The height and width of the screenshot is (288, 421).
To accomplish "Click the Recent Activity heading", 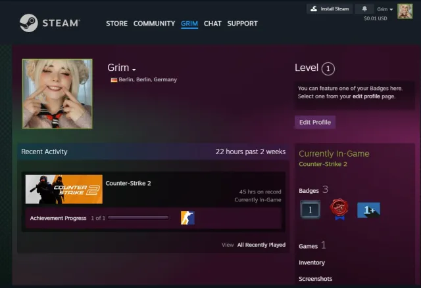I will click(x=44, y=152).
